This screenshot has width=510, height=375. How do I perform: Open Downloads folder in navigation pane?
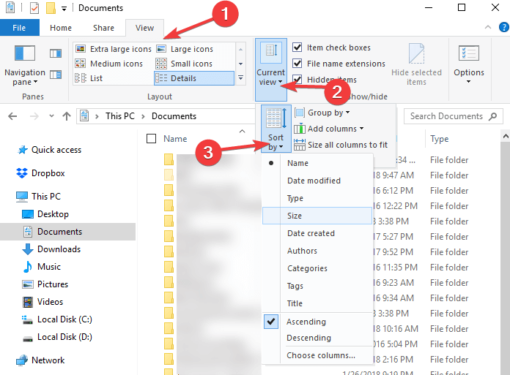[51, 249]
